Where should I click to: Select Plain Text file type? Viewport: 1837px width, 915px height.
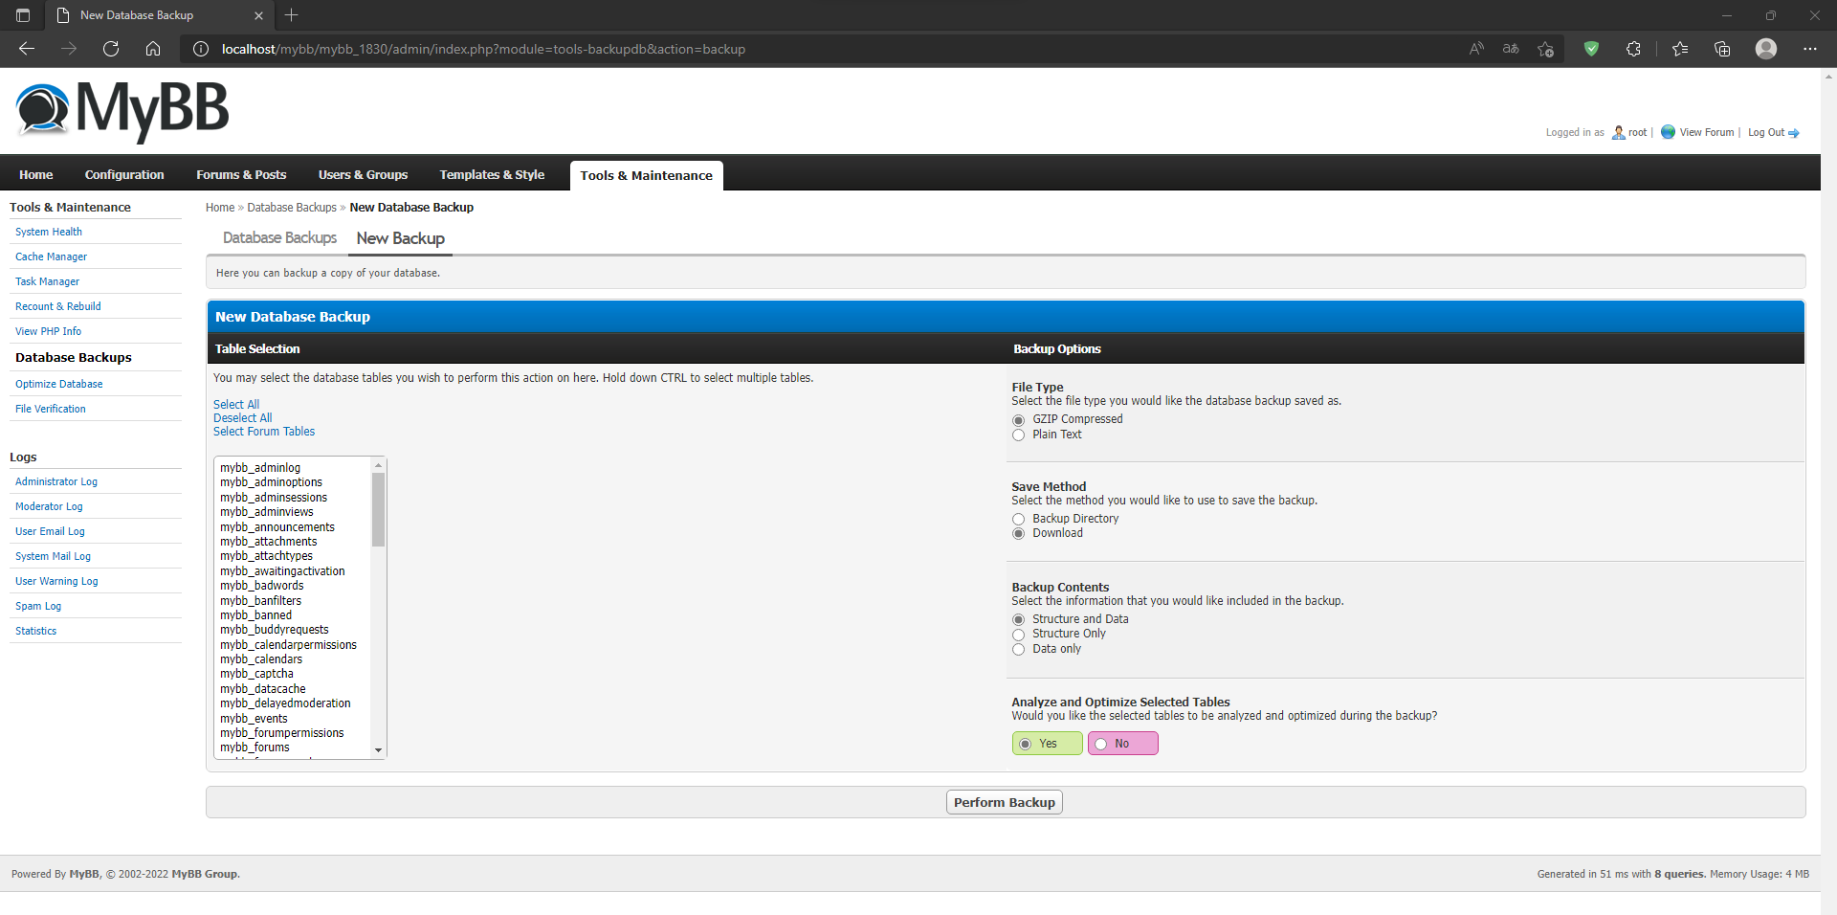pyautogui.click(x=1018, y=435)
